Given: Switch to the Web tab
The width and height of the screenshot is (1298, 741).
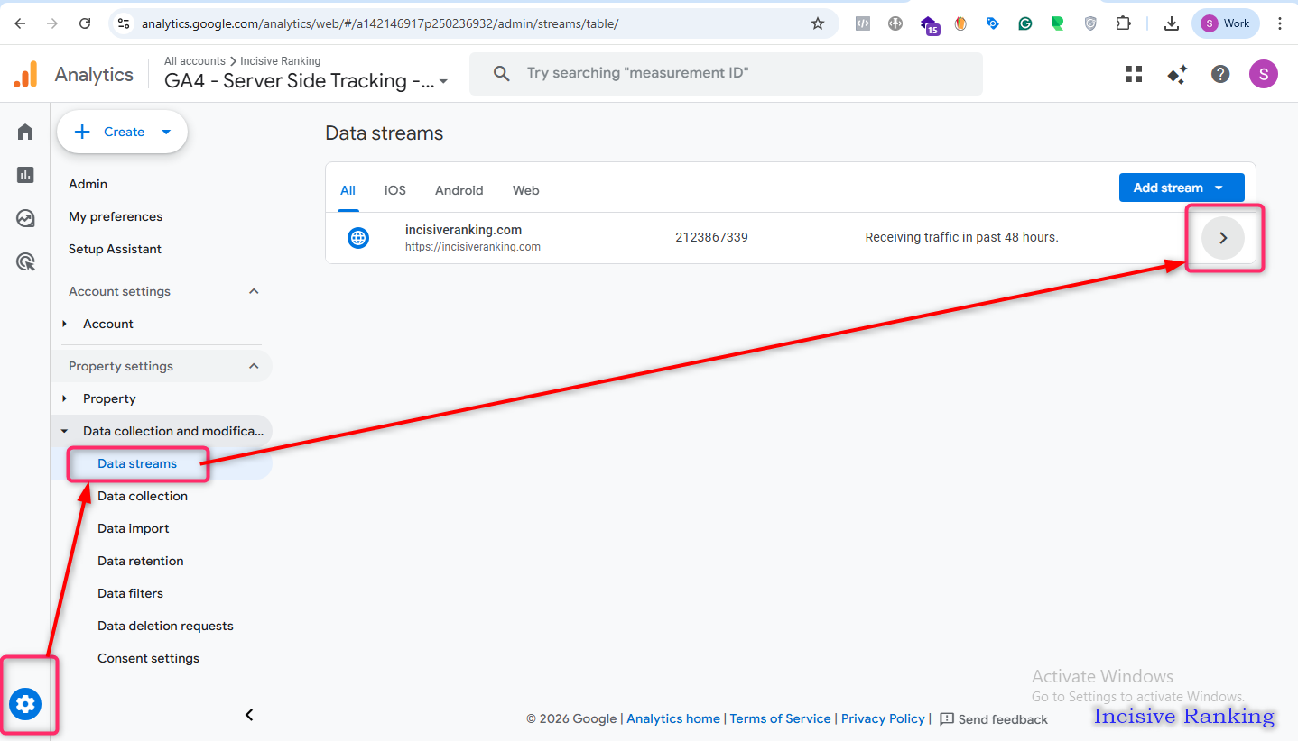Looking at the screenshot, I should pos(526,190).
